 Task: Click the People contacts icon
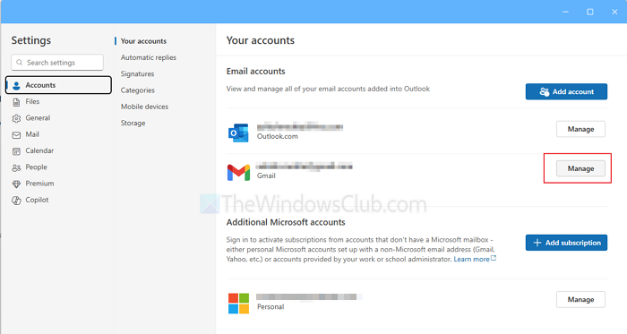pyautogui.click(x=16, y=167)
